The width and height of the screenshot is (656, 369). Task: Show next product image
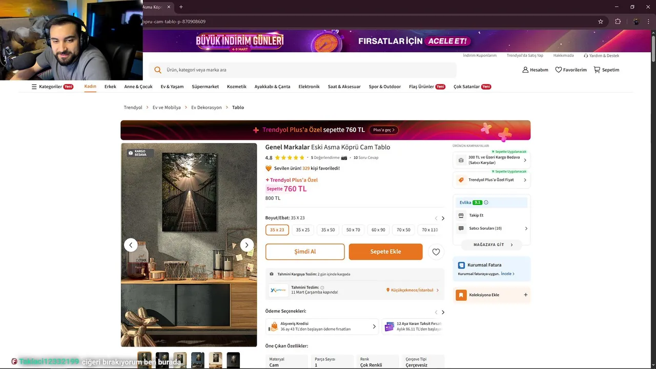point(247,245)
